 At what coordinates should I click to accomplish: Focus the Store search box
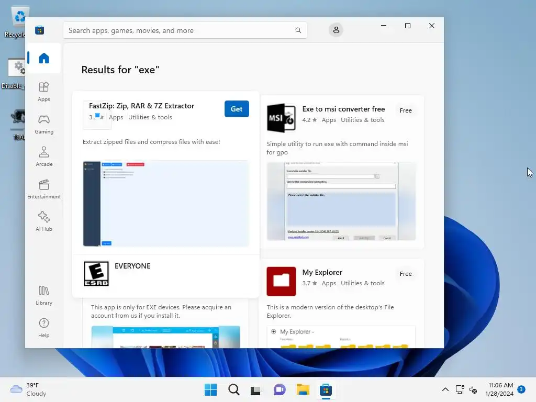185,30
